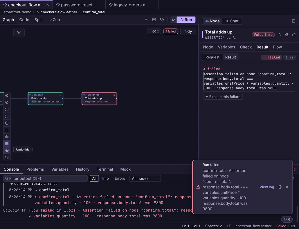The height and width of the screenshot is (229, 299).
Task: Open the graph filter funnel button
Action: tap(19, 33)
